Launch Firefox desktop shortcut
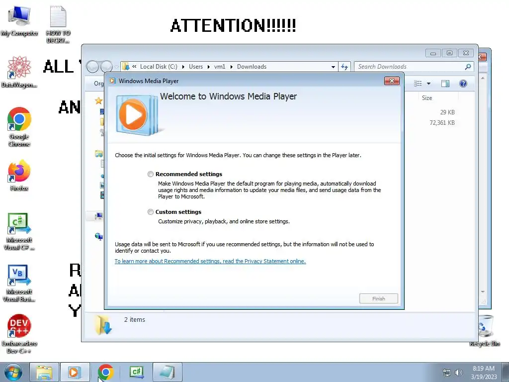509x382 pixels. coord(19,176)
